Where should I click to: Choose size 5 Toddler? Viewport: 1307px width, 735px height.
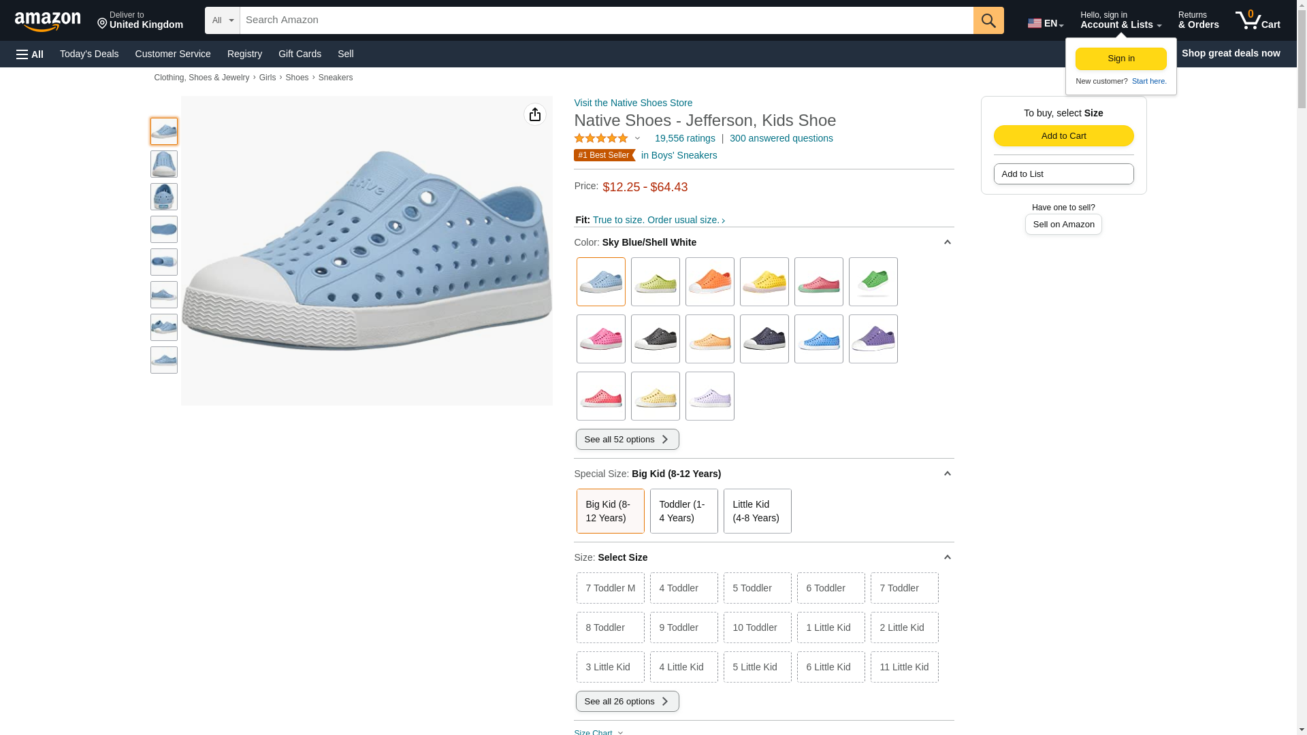[x=757, y=588]
